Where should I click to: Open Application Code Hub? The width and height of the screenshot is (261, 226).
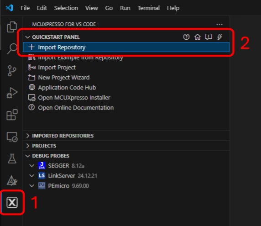tap(126, 88)
